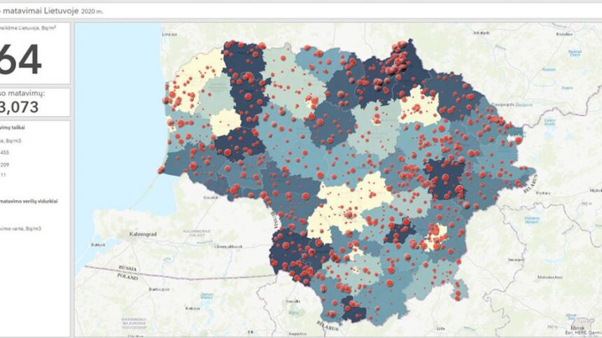This screenshot has width=602, height=338.
Task: Click the 209 value in left panel
Action: pyautogui.click(x=6, y=164)
